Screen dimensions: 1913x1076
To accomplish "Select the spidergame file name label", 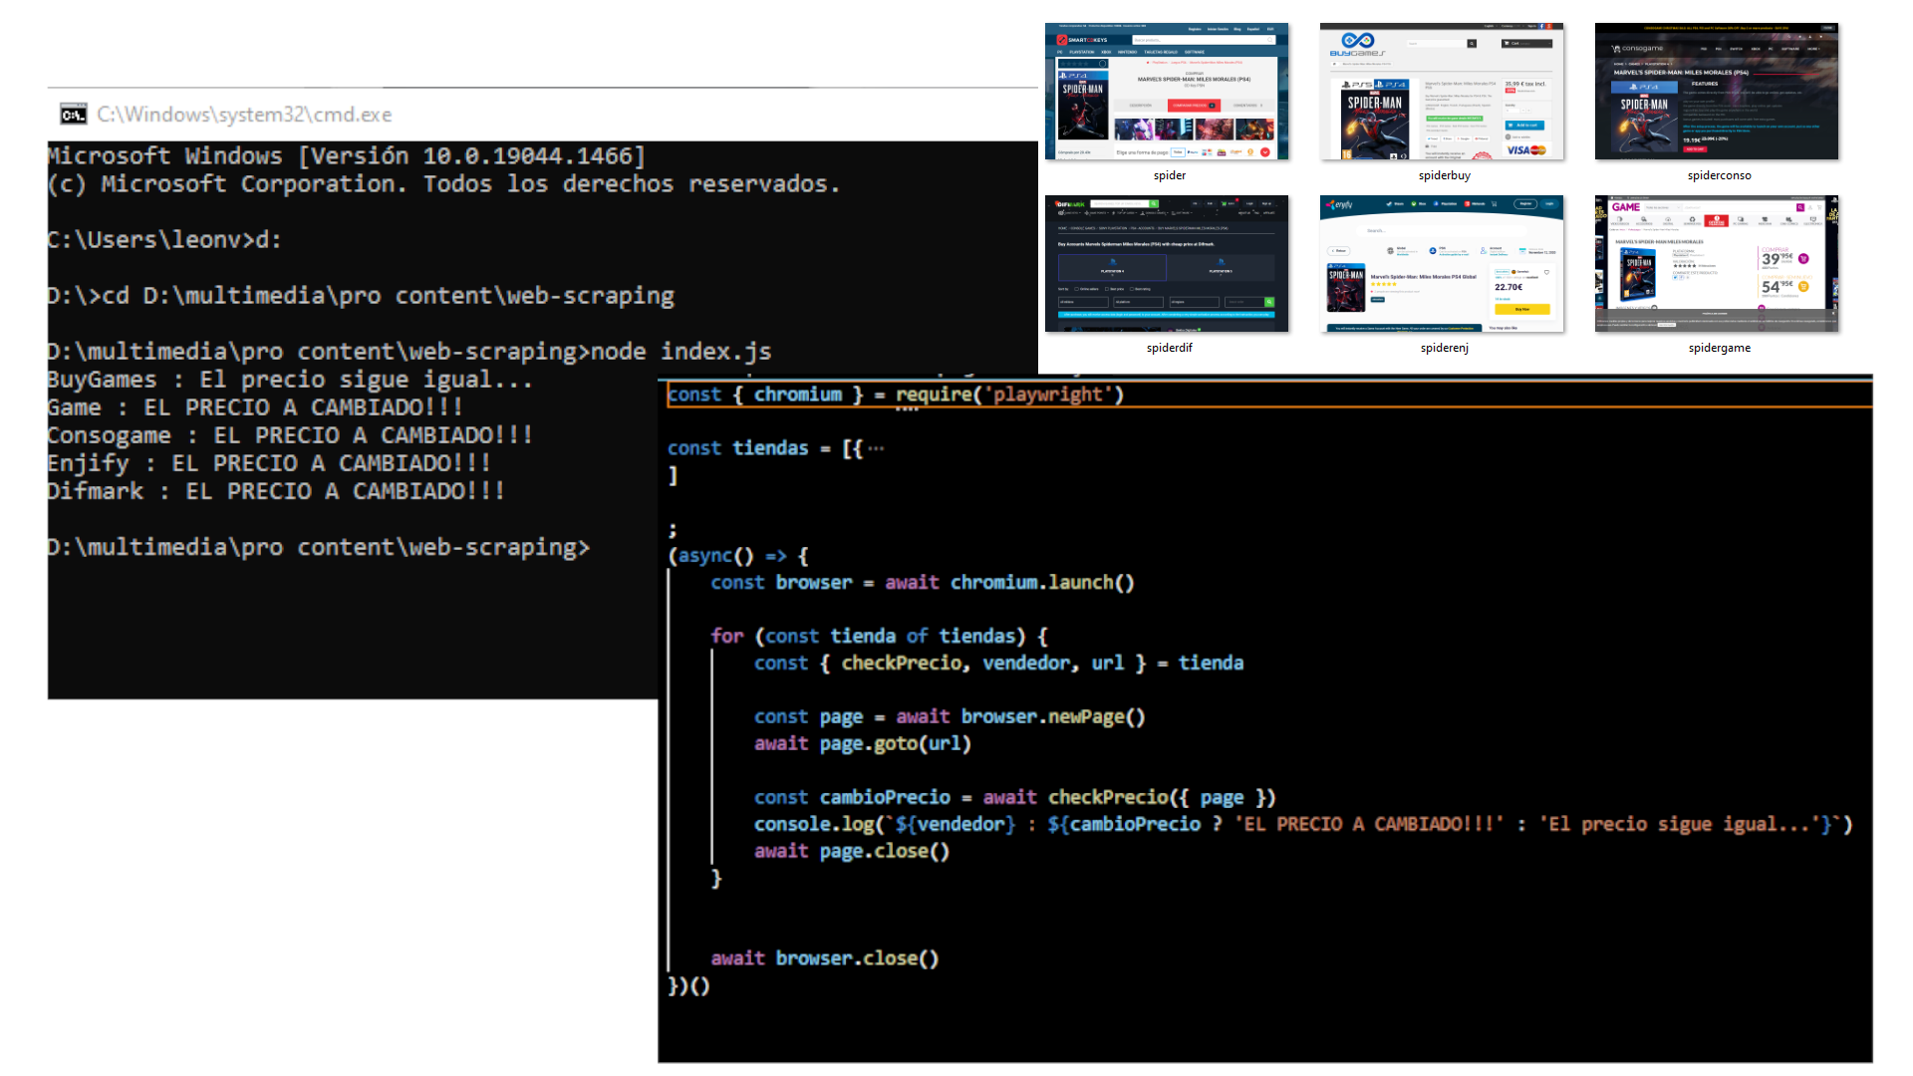I will (x=1719, y=348).
